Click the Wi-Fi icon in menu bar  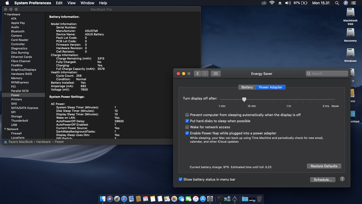tap(272, 3)
